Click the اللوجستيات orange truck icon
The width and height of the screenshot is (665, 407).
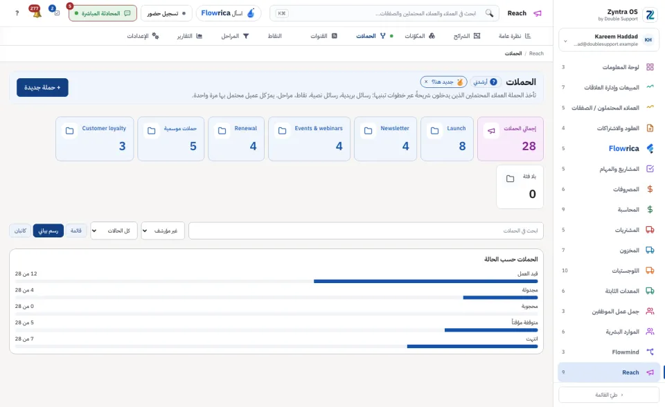click(x=650, y=271)
